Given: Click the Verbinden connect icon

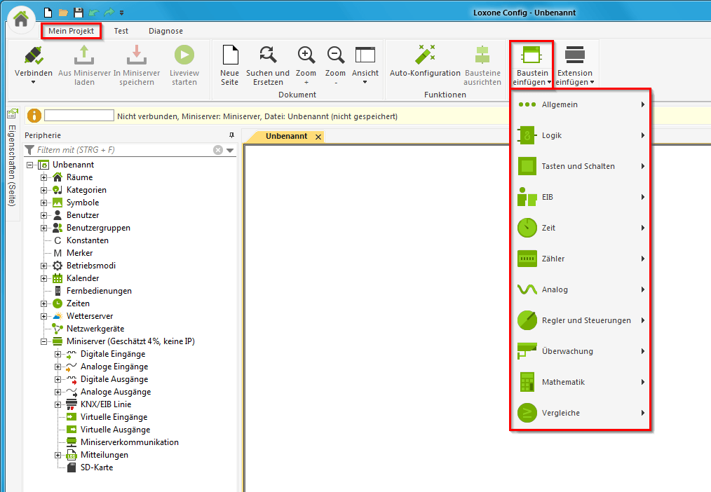Looking at the screenshot, I should [x=33, y=56].
